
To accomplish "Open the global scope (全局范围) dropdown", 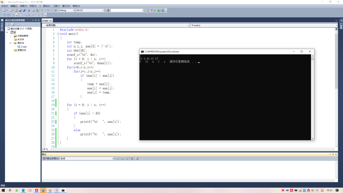I will pyautogui.click(x=188, y=25).
